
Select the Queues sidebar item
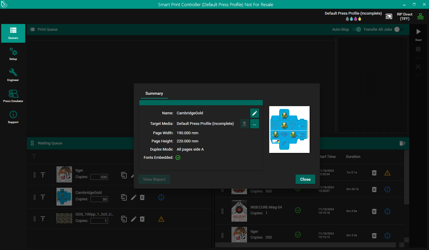[x=13, y=33]
